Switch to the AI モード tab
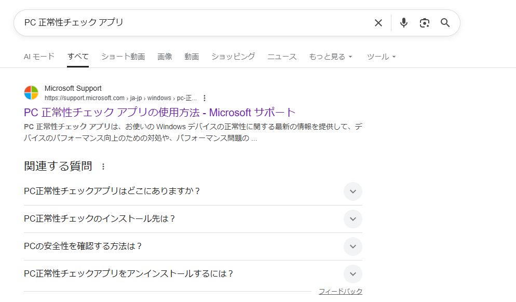Image resolution: width=516 pixels, height=302 pixels. click(39, 57)
